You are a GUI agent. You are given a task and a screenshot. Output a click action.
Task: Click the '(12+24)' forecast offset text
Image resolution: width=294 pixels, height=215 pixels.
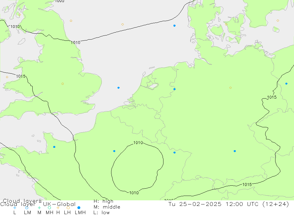(x=276, y=204)
